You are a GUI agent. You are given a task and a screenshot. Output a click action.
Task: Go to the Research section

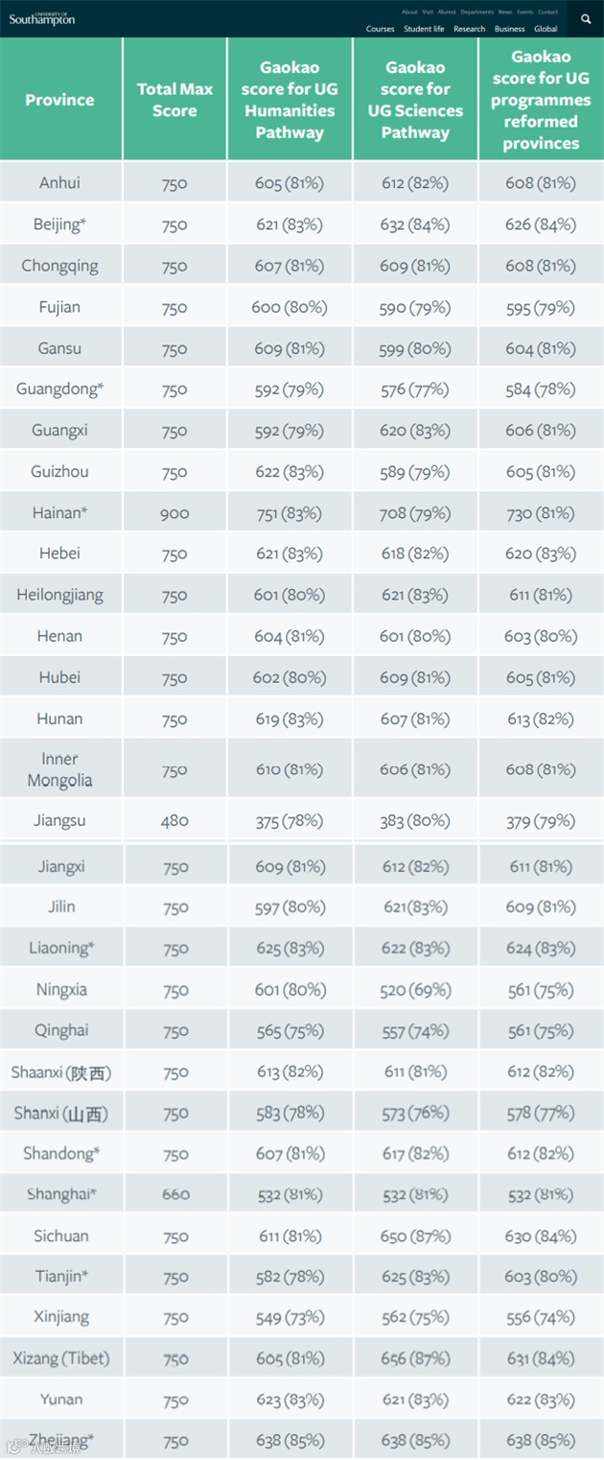470,29
